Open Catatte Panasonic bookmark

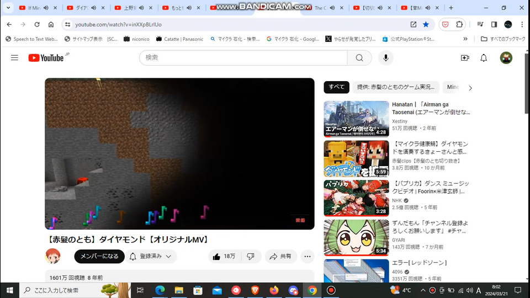point(179,39)
